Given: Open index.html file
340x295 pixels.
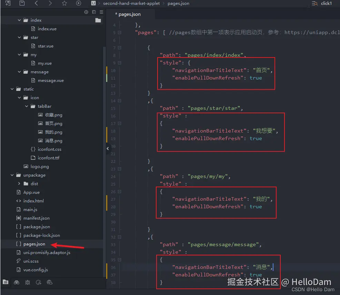Looking at the screenshot, I should coord(33,201).
